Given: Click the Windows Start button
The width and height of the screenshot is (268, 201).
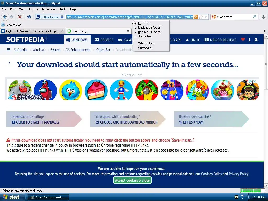Looking at the screenshot, I should pos(12,197).
